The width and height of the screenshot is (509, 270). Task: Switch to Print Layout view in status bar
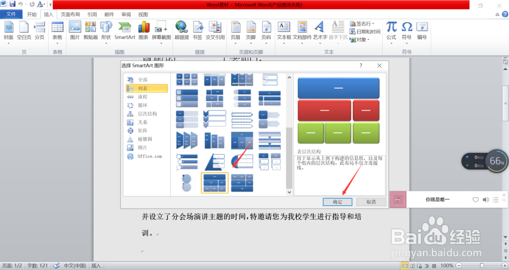405,266
